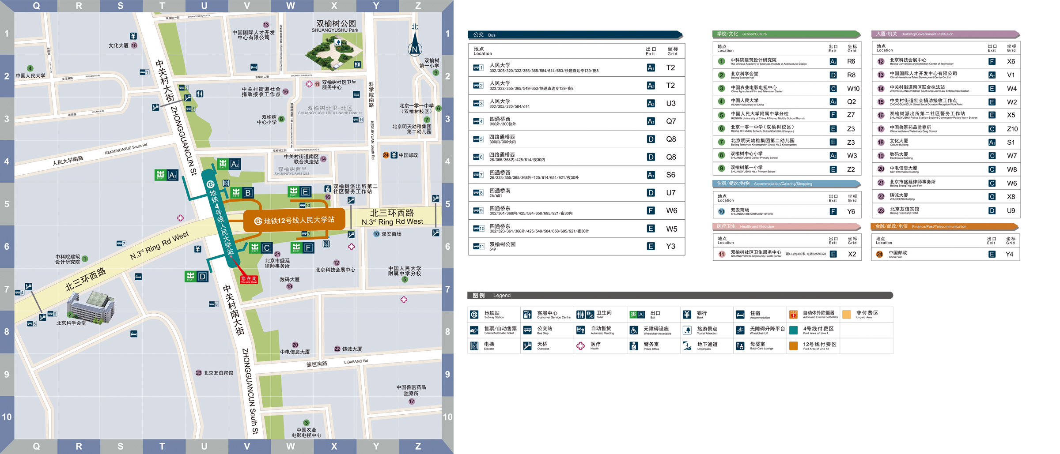Click the north compass arrow on the map
Image resolution: width=1060 pixels, height=454 pixels.
[414, 45]
